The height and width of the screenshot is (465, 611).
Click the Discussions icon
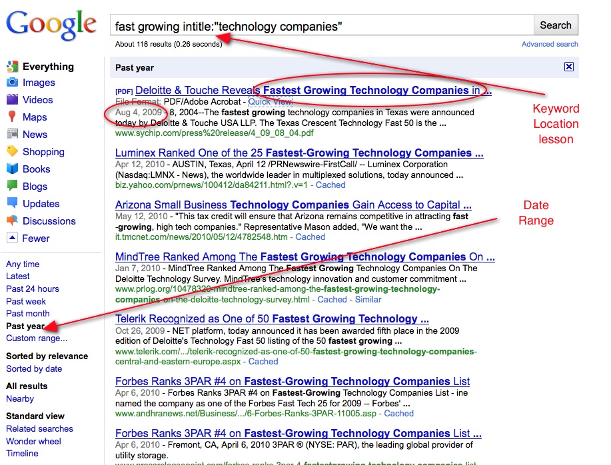(x=12, y=221)
